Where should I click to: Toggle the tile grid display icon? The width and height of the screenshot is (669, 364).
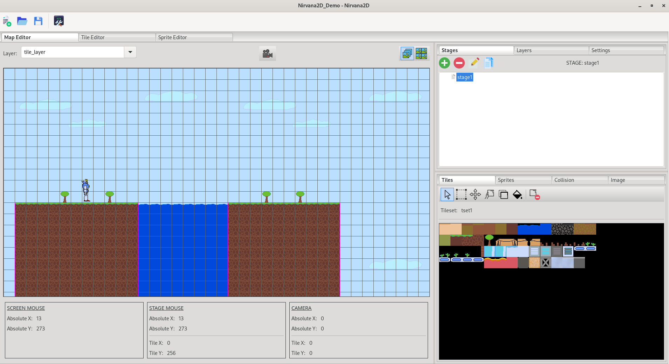(x=421, y=53)
